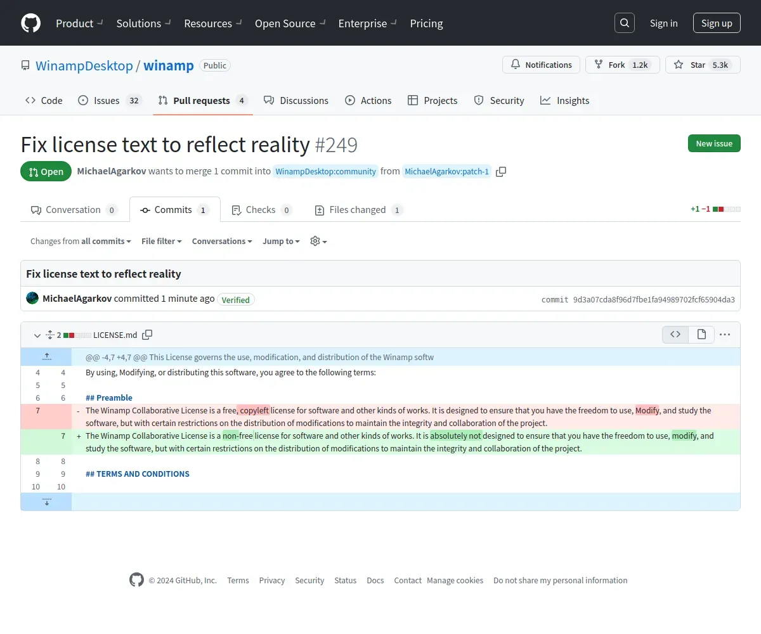The image size is (761, 634).
Task: Open the Solutions menu
Action: pos(144,23)
